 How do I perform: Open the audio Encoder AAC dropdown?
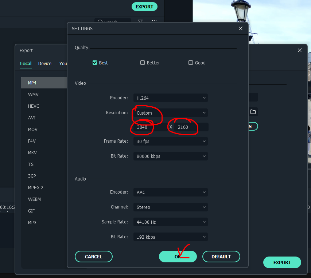(171, 192)
